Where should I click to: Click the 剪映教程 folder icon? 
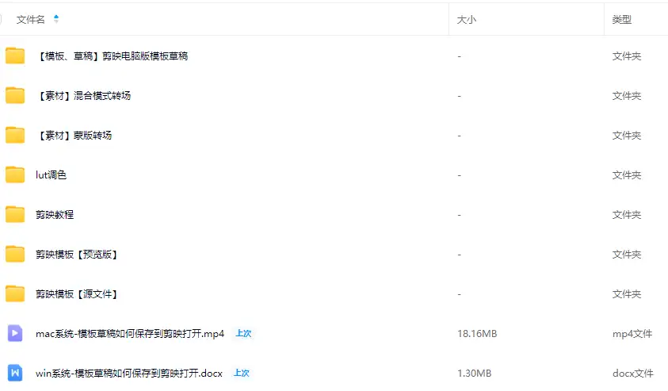pos(15,214)
